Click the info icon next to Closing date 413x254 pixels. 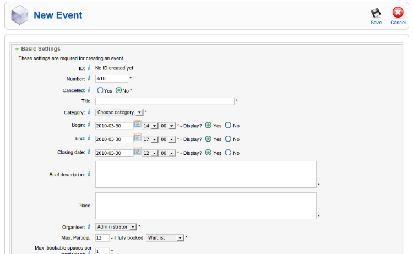click(89, 152)
